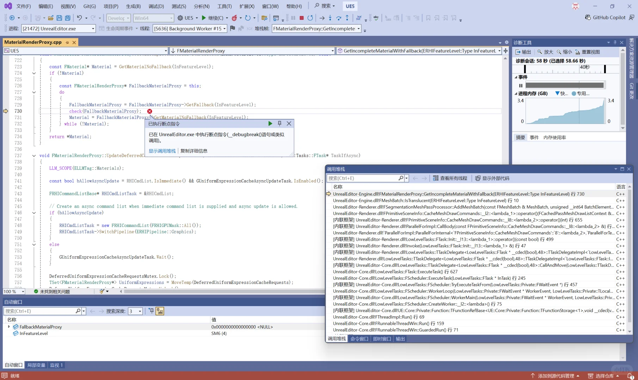Switch to the Command Window (命令窗口) tab
This screenshot has height=380, width=638.
click(359, 339)
